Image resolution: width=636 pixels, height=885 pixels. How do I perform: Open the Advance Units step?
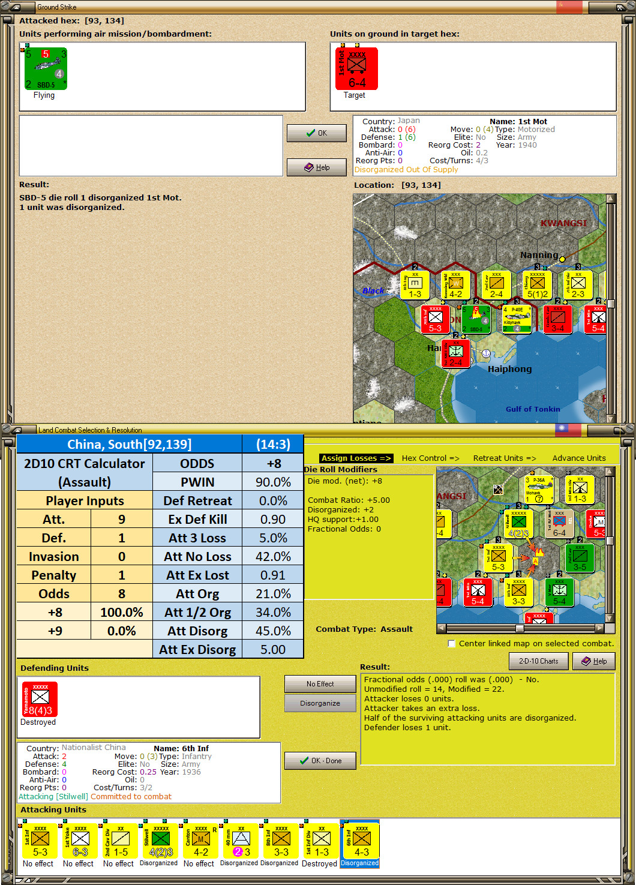tap(579, 458)
